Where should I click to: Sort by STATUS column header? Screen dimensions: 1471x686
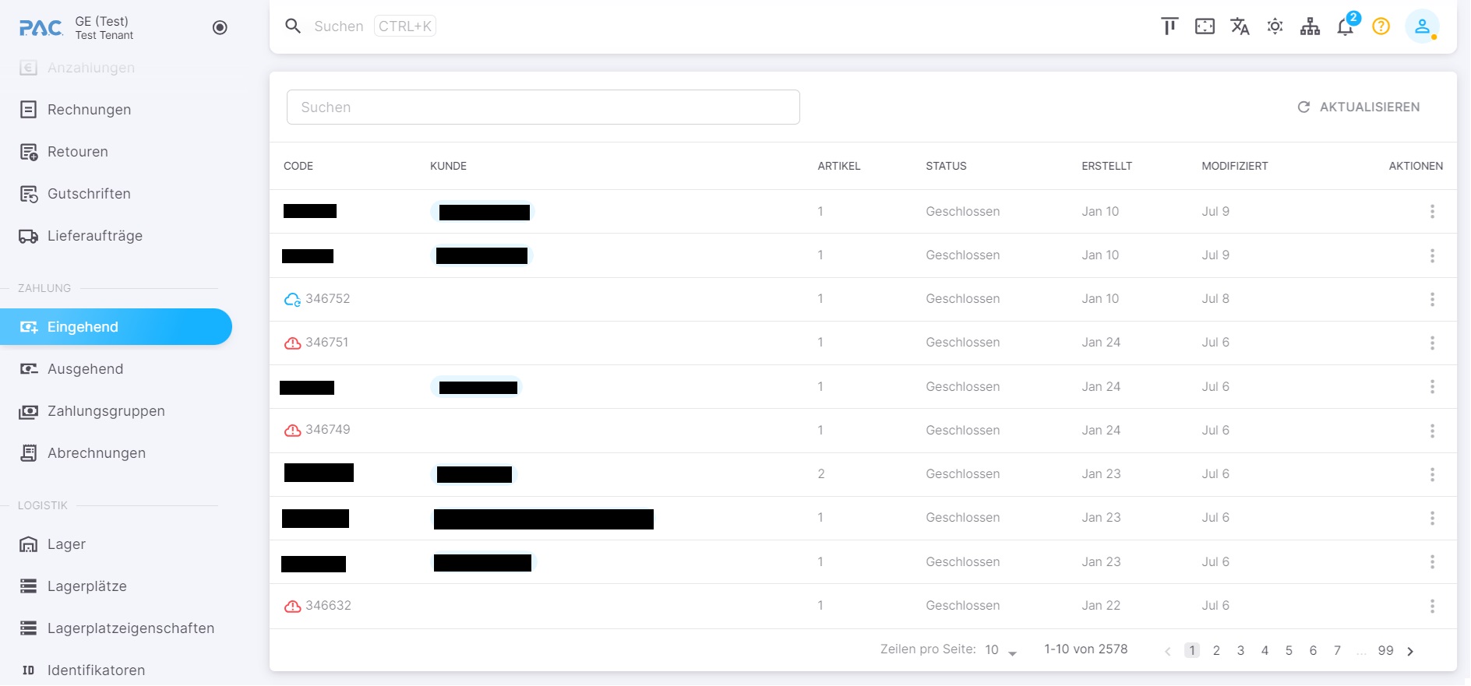click(x=946, y=166)
